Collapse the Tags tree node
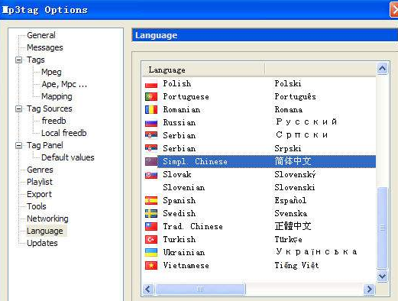The image size is (398, 301). 18,60
